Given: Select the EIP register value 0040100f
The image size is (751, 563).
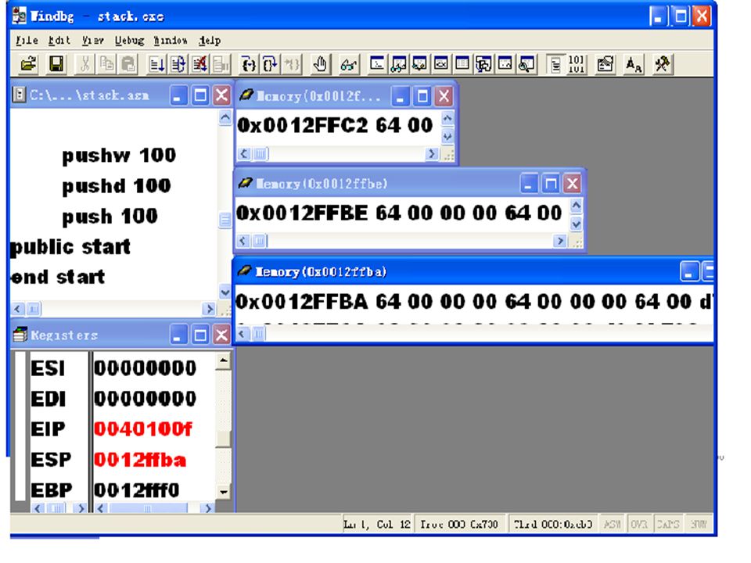Looking at the screenshot, I should point(142,429).
